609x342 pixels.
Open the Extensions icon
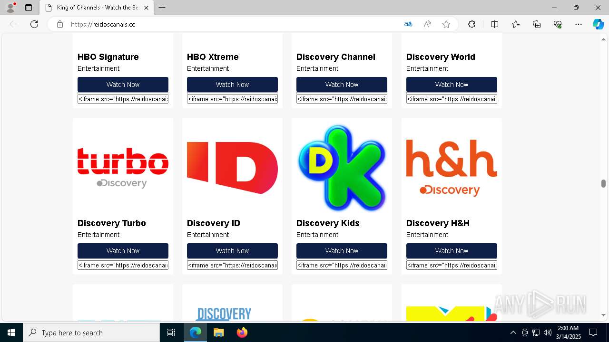(471, 24)
